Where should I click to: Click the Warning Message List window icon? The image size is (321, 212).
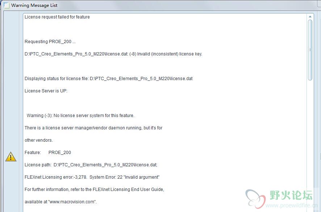[x=7, y=5]
